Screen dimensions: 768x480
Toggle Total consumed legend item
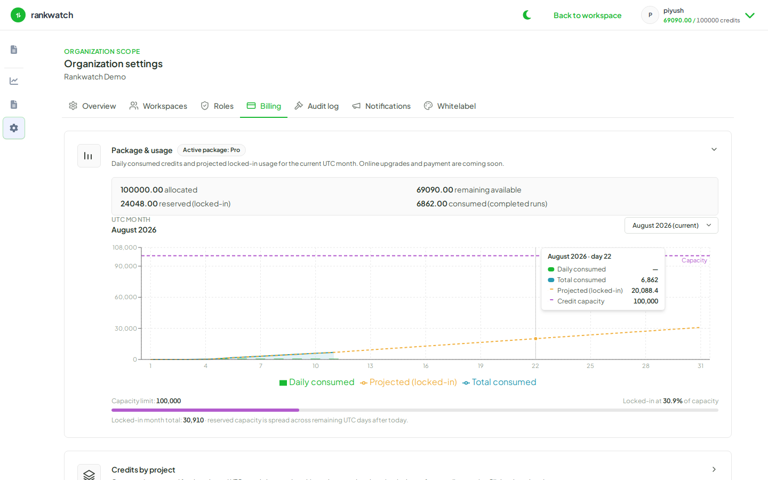499,382
